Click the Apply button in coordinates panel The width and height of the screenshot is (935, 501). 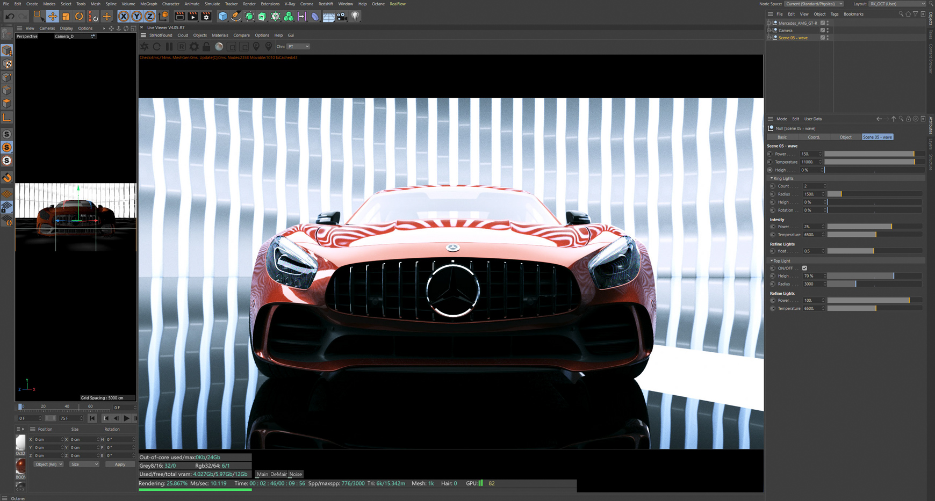click(x=120, y=464)
